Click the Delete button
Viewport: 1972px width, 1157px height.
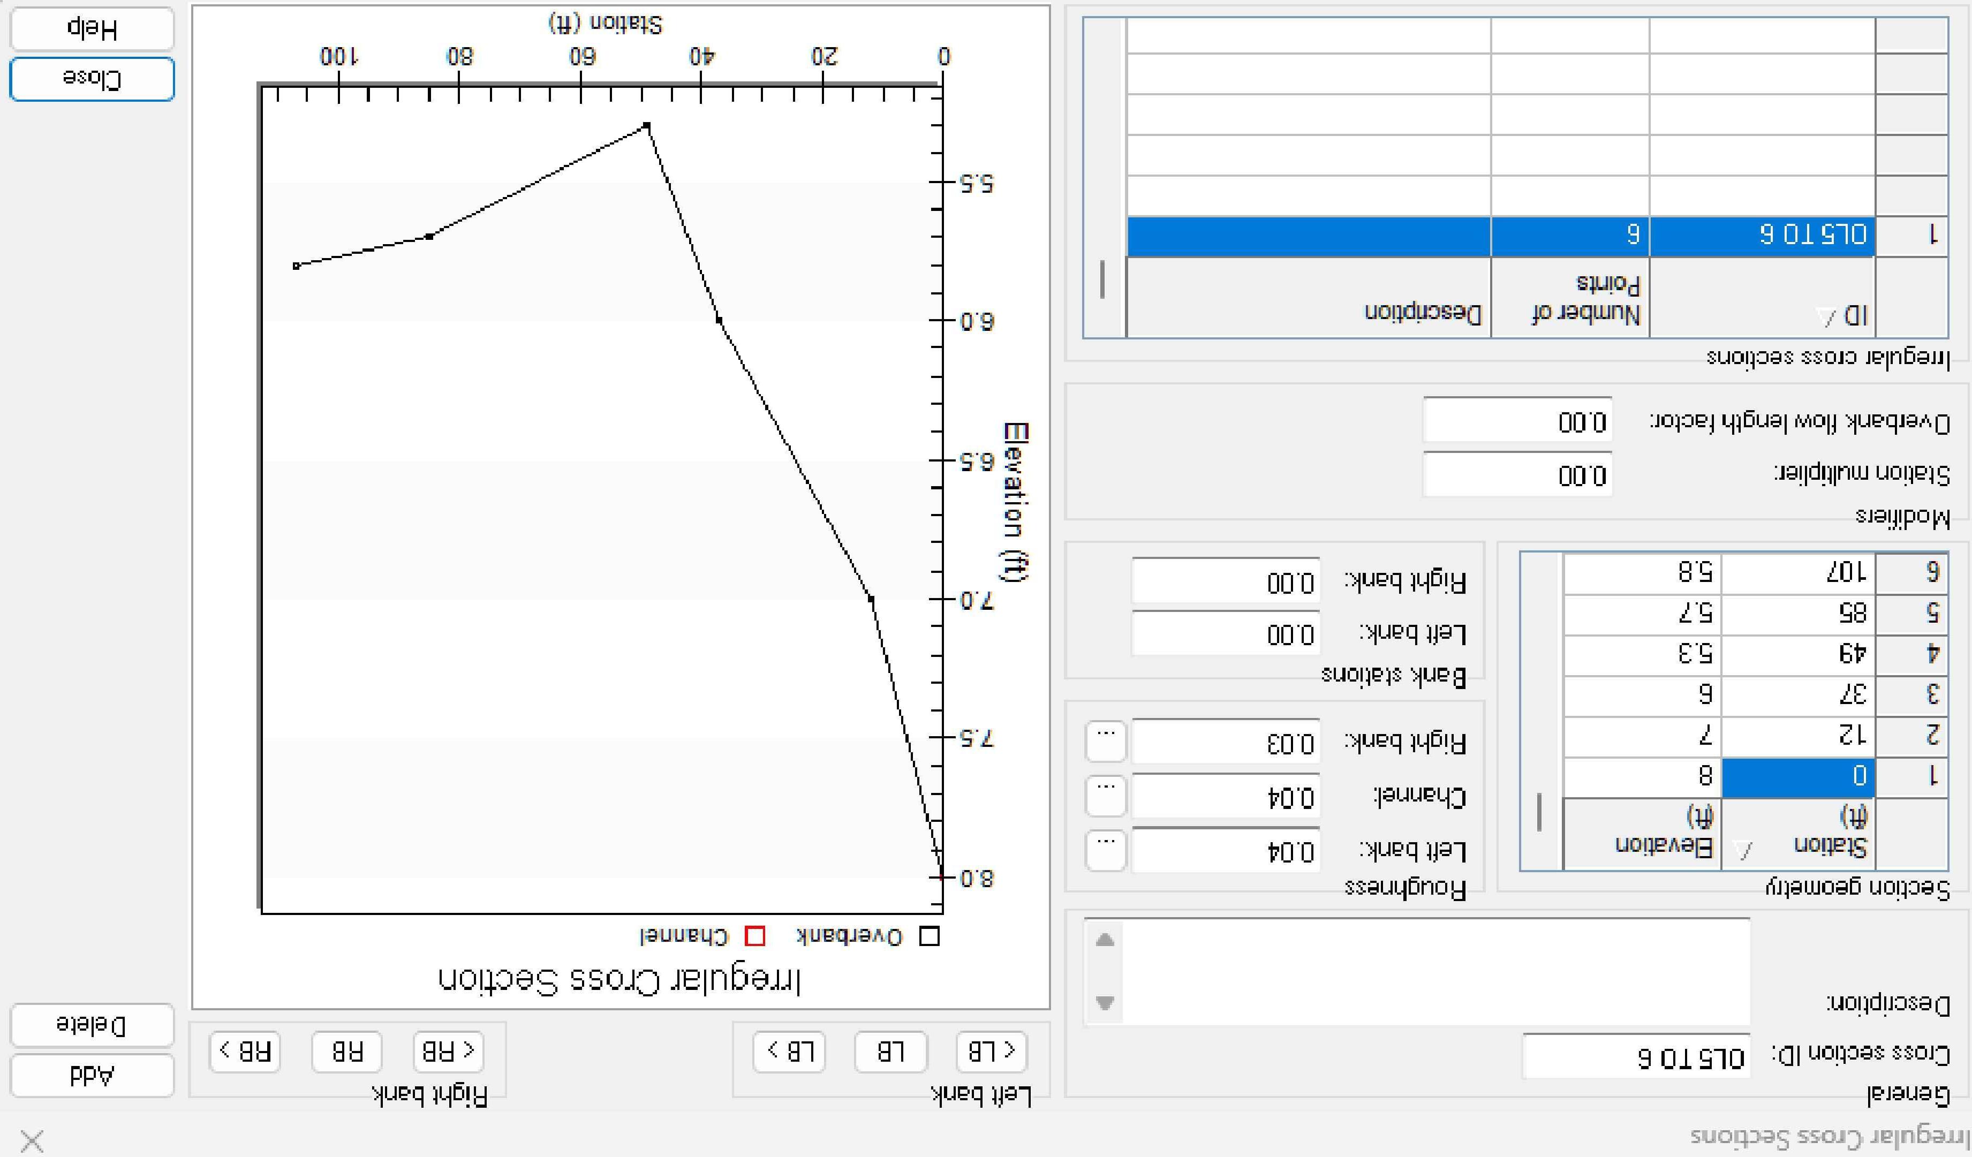click(92, 1026)
